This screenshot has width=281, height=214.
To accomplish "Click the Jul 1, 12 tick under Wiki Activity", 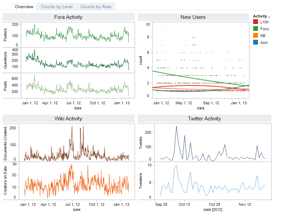I will (72, 204).
